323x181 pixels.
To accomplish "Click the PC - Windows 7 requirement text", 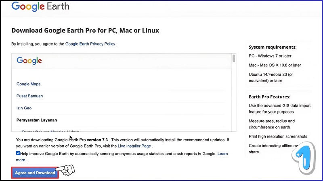I will click(270, 56).
